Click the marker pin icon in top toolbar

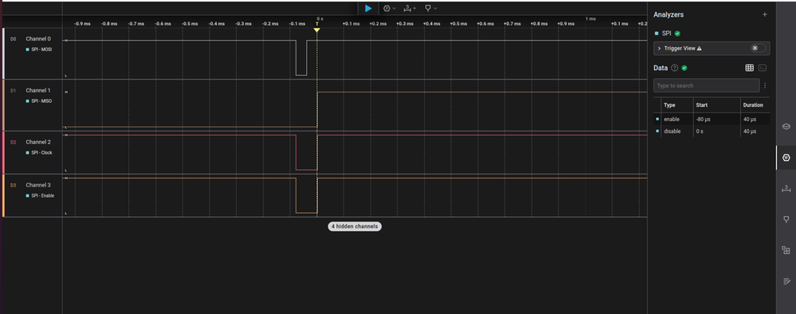[428, 8]
